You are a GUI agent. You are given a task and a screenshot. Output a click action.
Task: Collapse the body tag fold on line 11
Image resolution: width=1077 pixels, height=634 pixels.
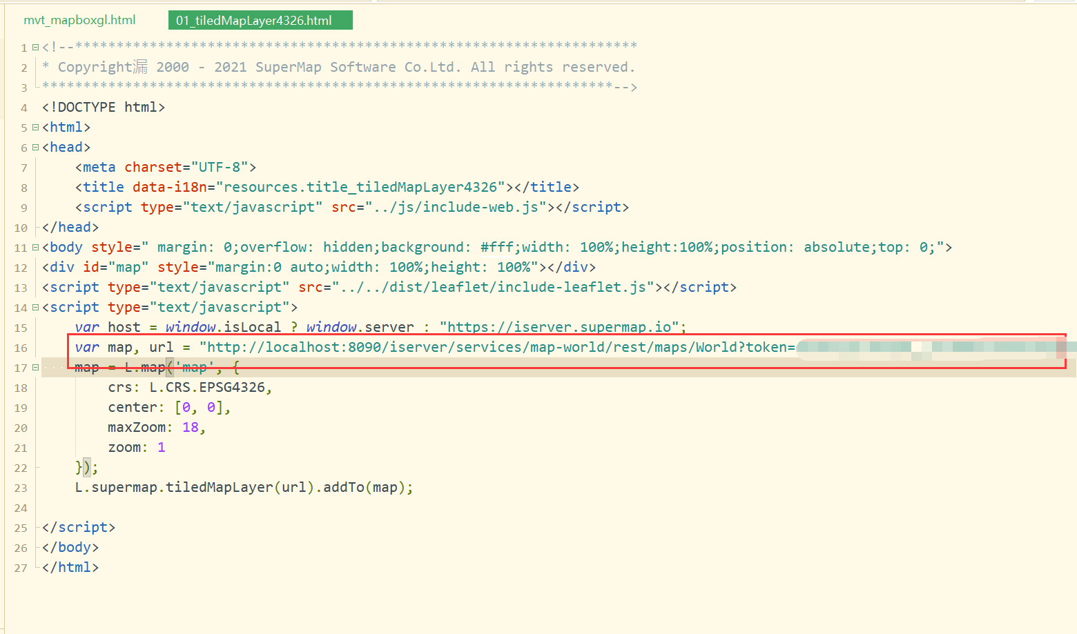tap(35, 248)
